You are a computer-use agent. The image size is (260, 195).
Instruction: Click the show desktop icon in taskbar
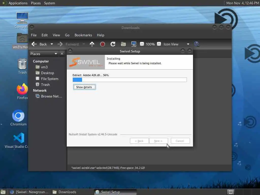(3, 192)
